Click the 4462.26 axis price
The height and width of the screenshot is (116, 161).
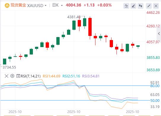(153, 13)
